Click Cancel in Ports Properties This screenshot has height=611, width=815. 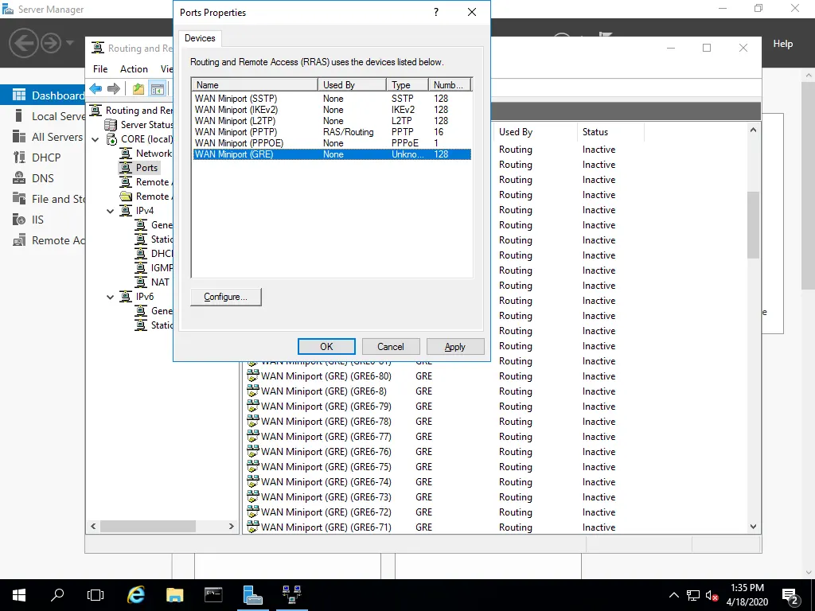coord(390,347)
